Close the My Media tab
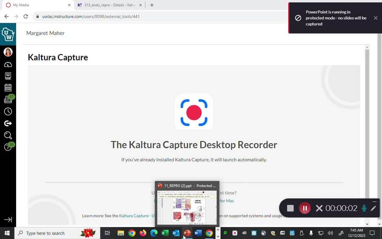 pos(69,5)
